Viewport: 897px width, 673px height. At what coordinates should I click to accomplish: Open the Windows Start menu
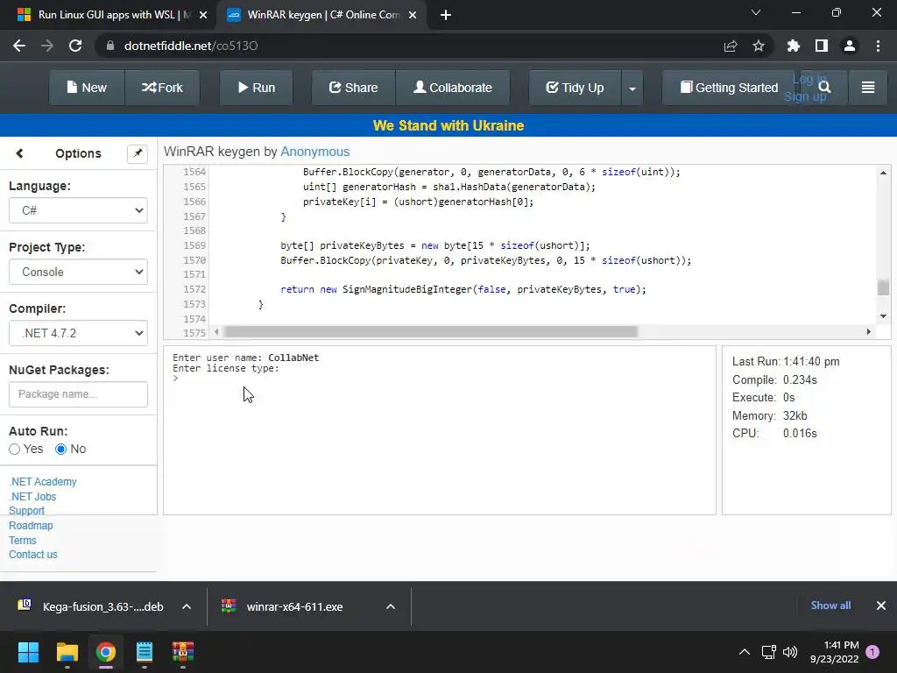[28, 652]
